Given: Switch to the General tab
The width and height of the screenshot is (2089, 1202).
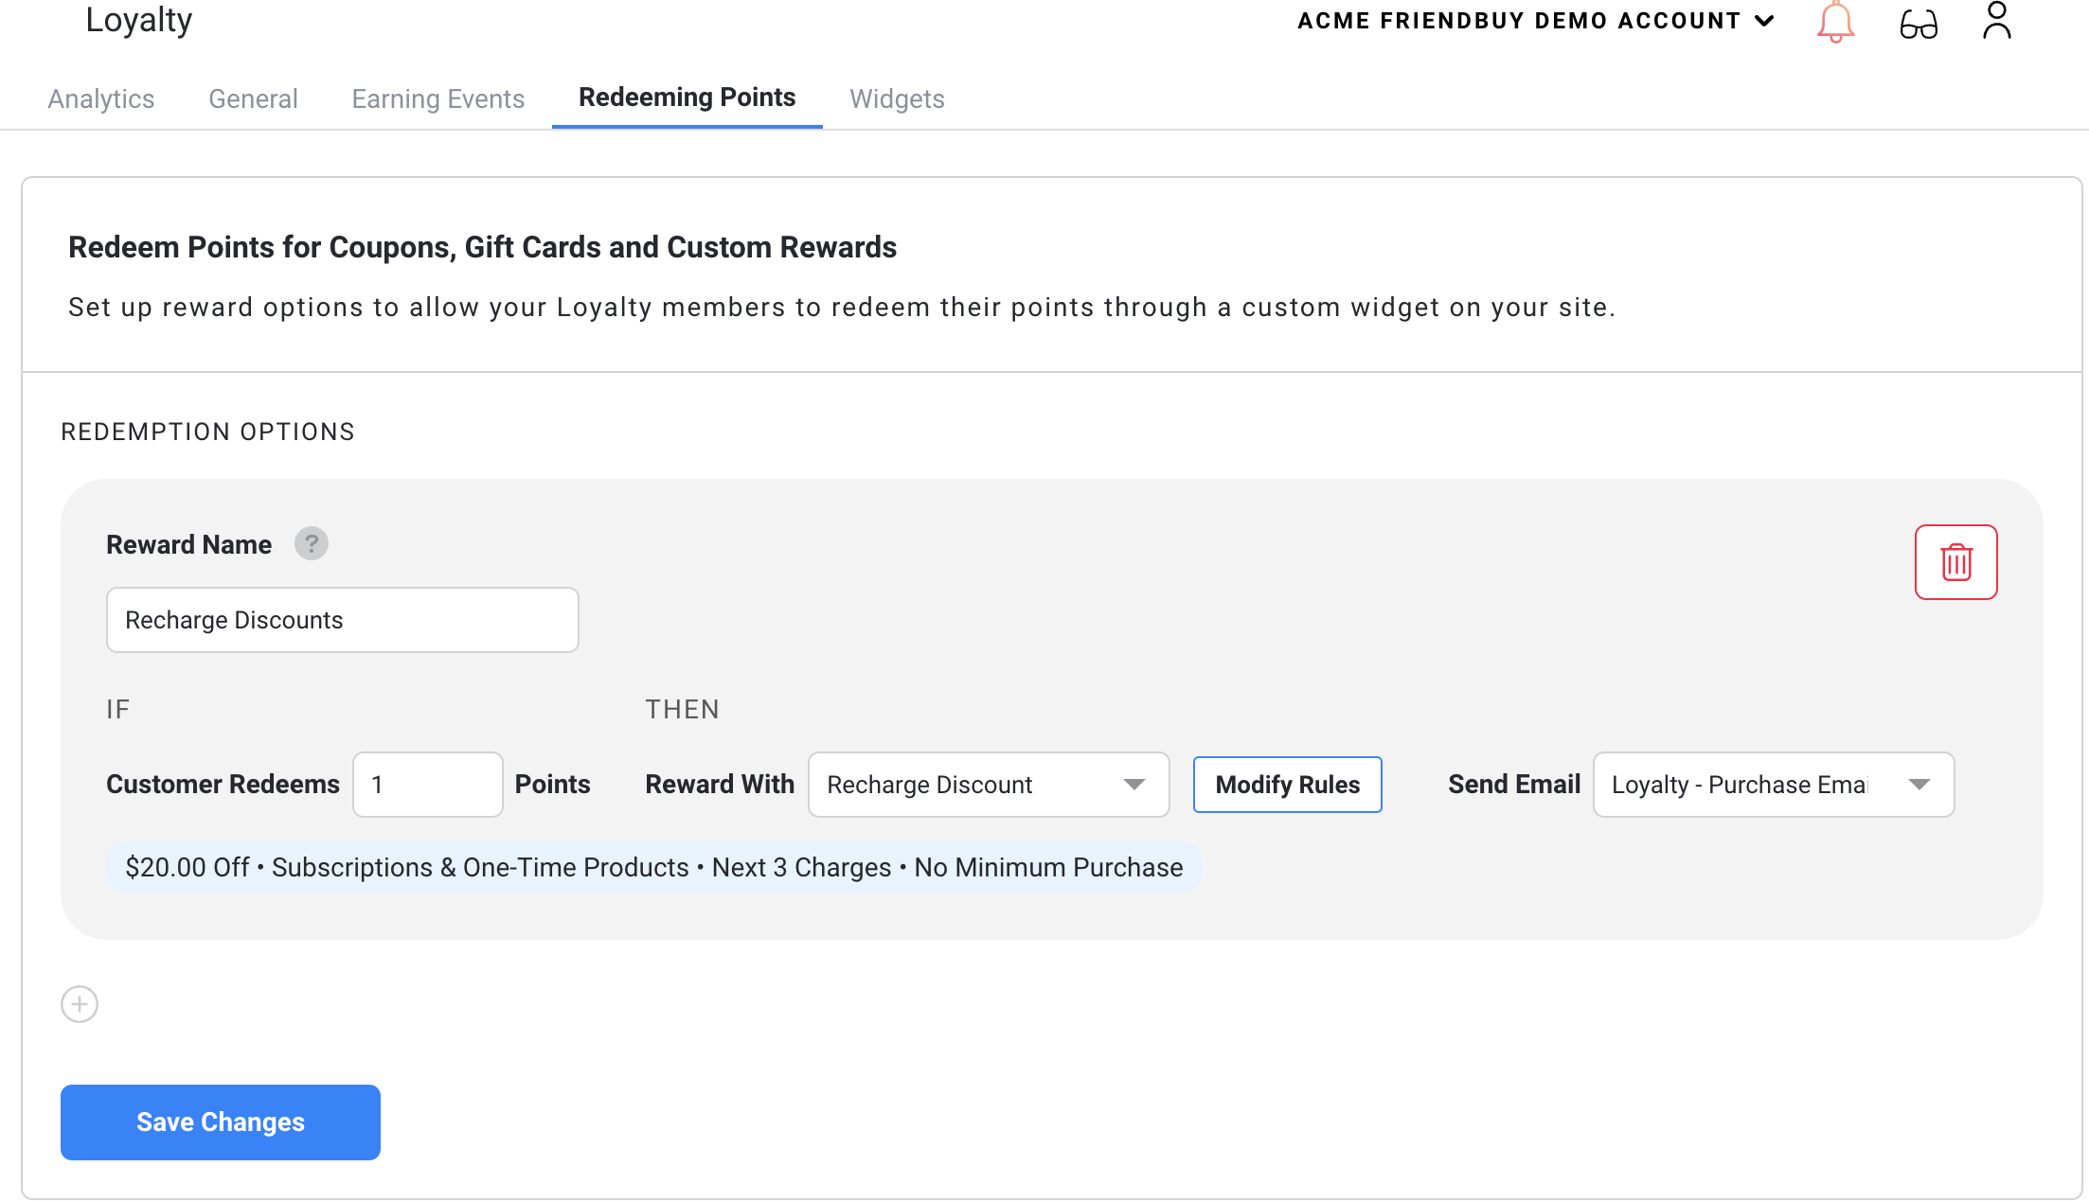Looking at the screenshot, I should point(253,98).
